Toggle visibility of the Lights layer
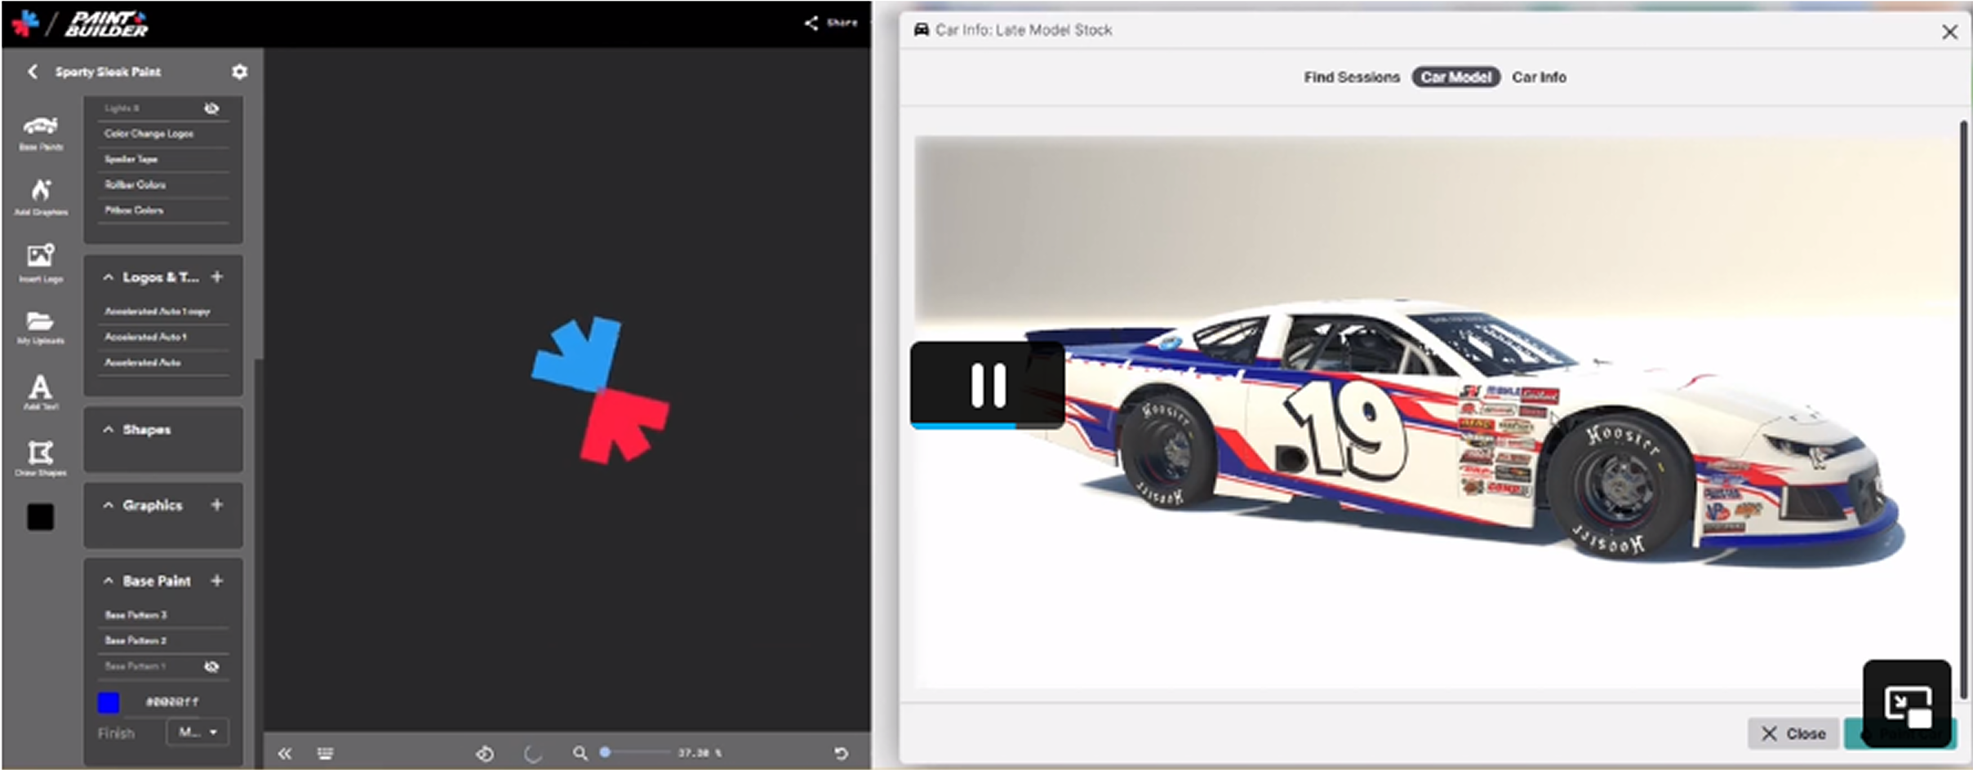The image size is (1973, 770). (x=212, y=107)
